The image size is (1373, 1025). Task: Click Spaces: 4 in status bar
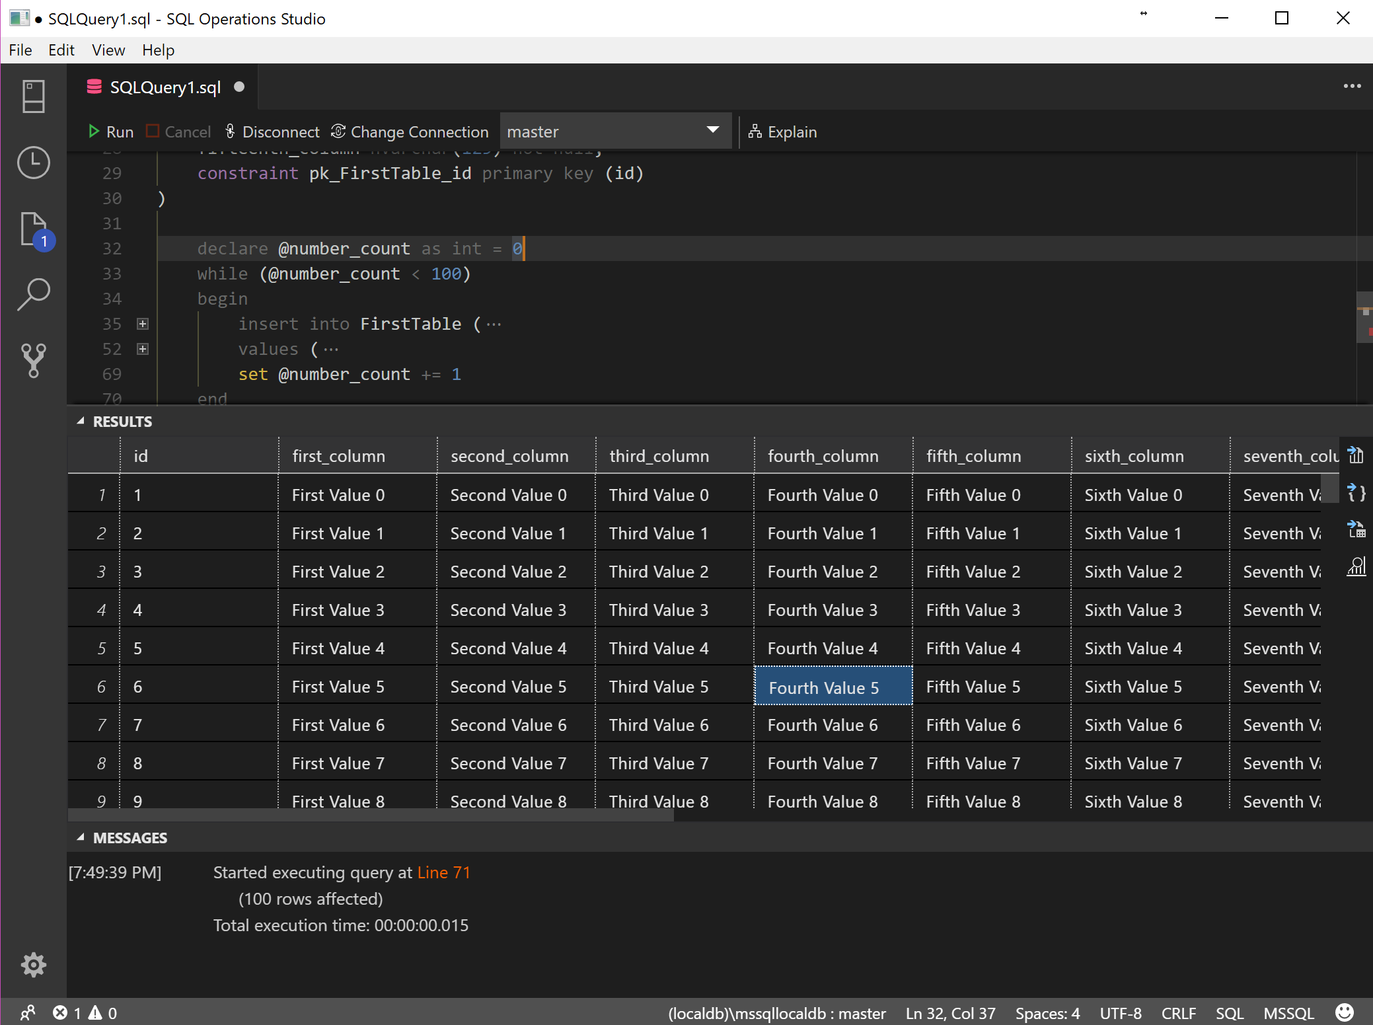1047,1013
